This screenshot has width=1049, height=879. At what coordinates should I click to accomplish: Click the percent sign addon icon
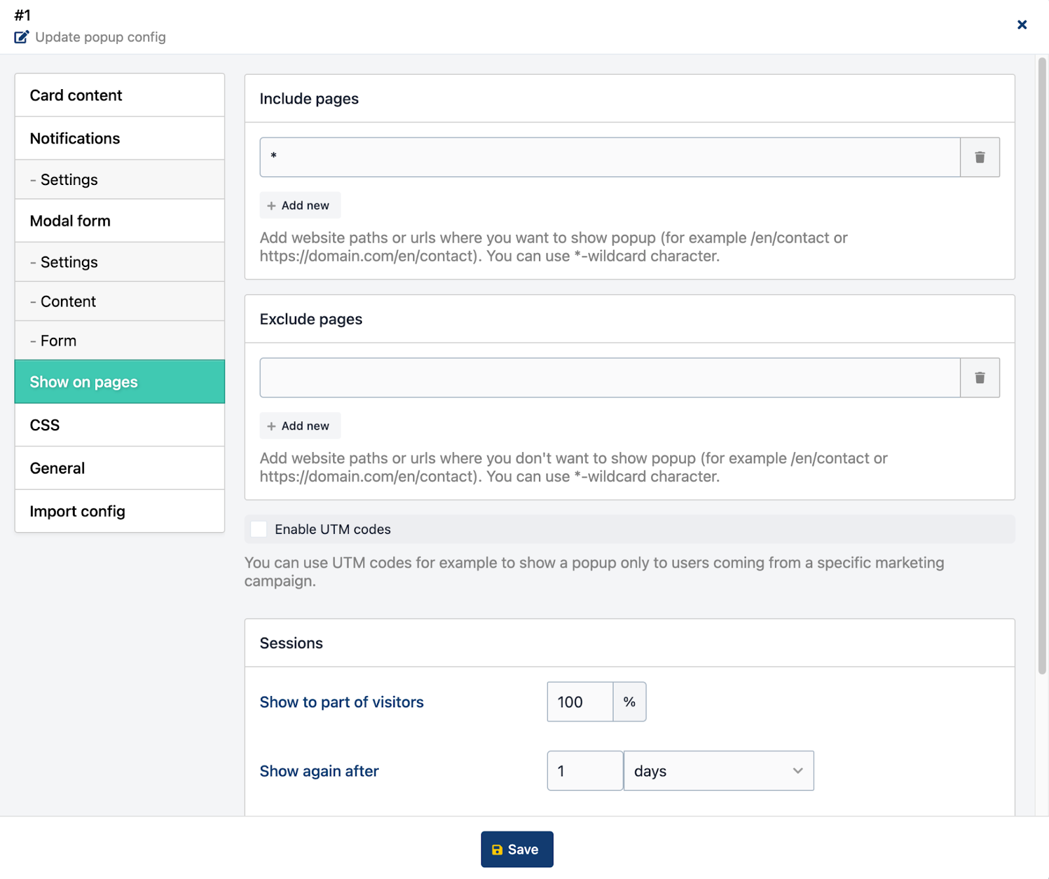629,702
